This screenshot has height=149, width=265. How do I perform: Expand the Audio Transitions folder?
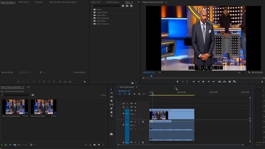point(92,18)
